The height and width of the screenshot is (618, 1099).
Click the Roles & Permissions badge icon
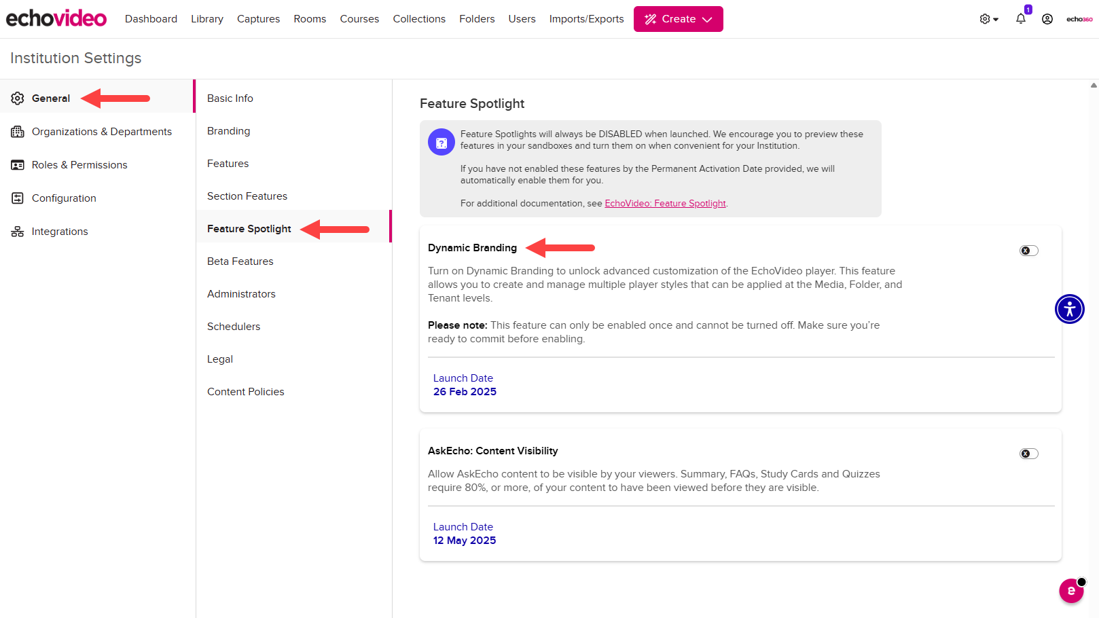pos(18,164)
